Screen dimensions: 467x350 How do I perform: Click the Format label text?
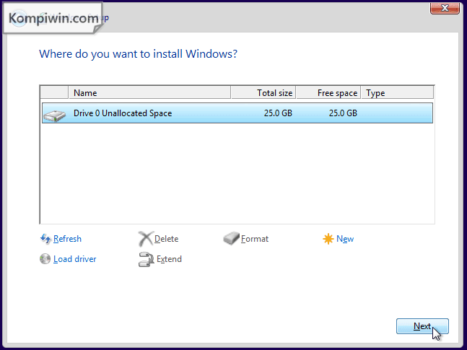pos(255,239)
